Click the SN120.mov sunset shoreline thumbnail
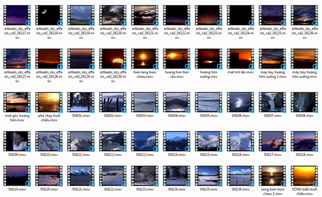Screen dimensions: 322x197 49,176
